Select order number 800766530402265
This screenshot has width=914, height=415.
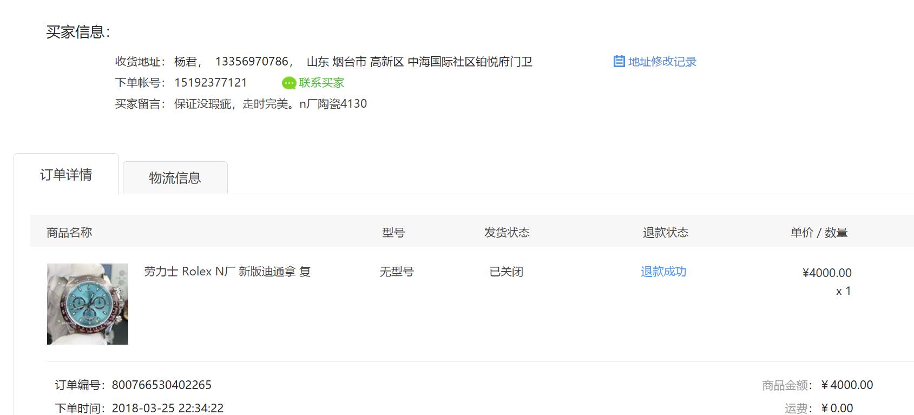click(162, 385)
